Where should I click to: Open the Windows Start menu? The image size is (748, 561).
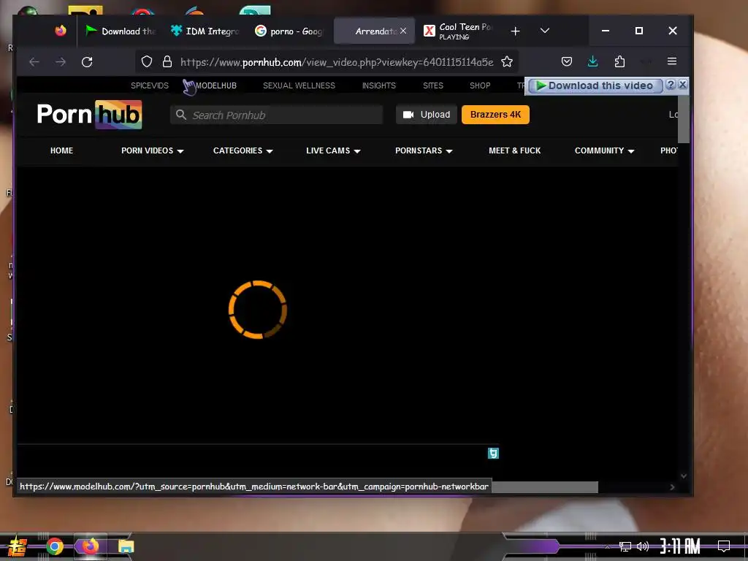click(17, 546)
